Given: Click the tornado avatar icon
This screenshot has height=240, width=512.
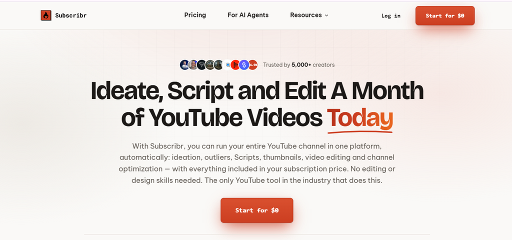Looking at the screenshot, I should 201,64.
